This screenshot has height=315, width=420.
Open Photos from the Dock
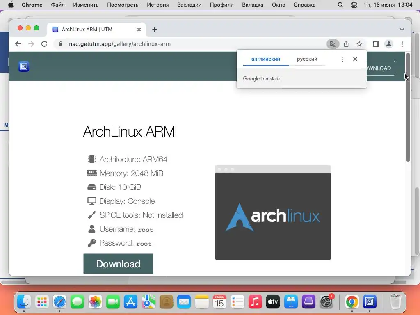[x=95, y=302]
